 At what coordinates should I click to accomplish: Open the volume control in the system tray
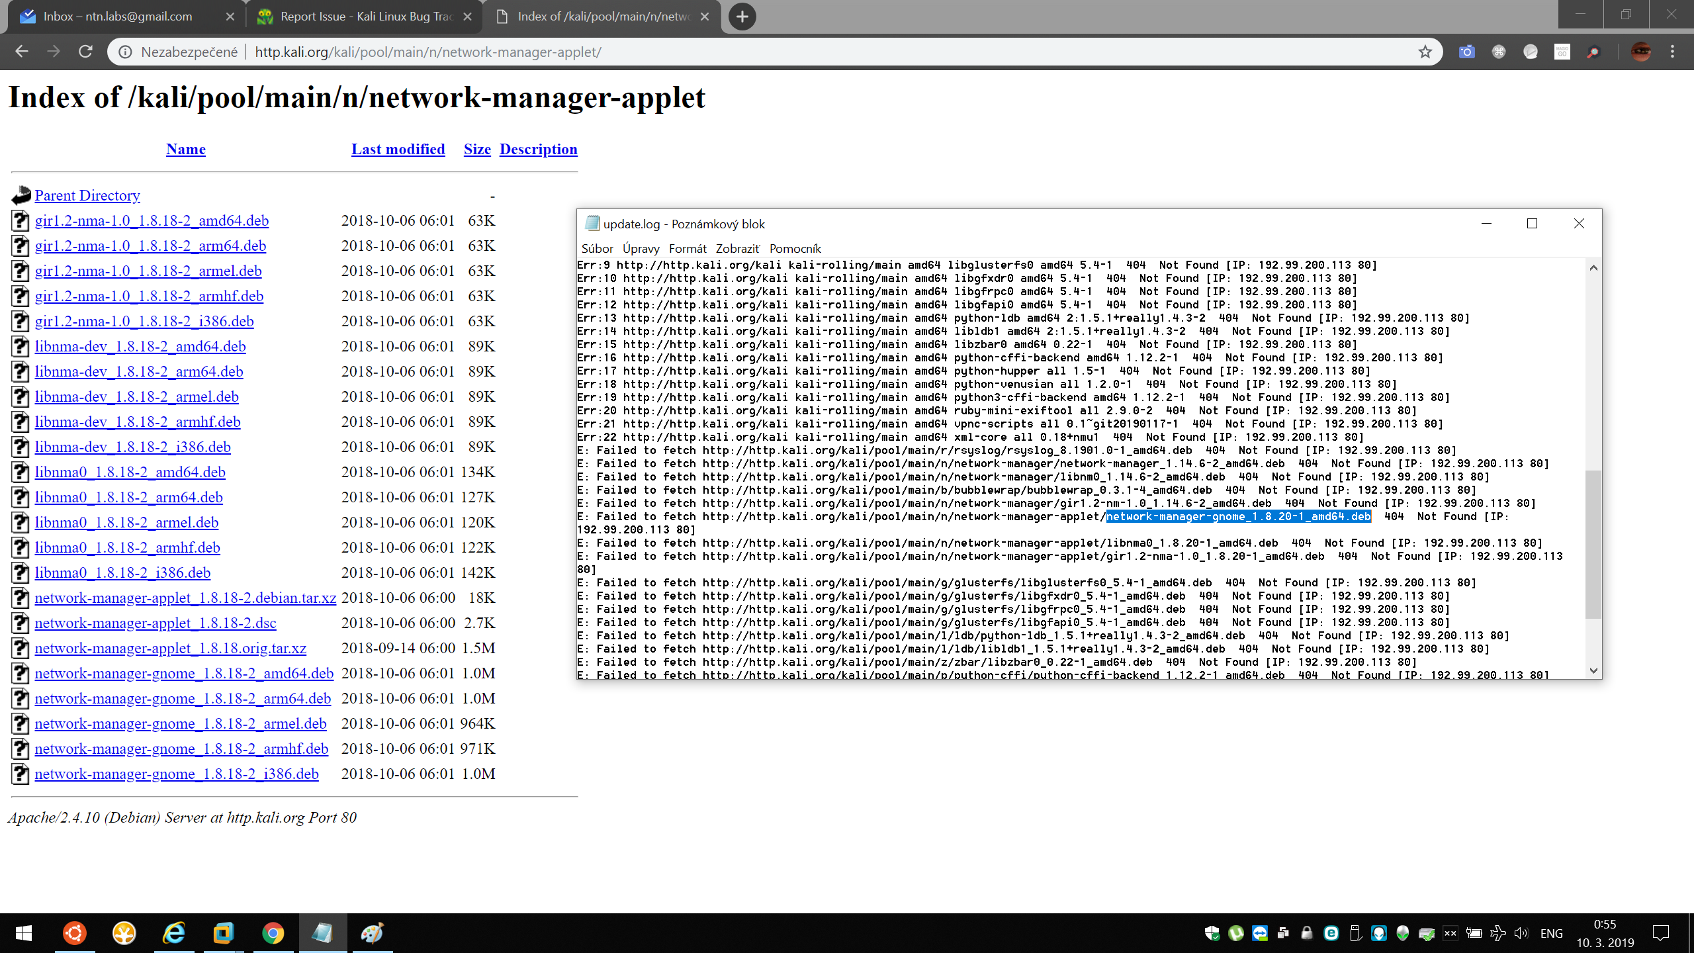coord(1521,933)
